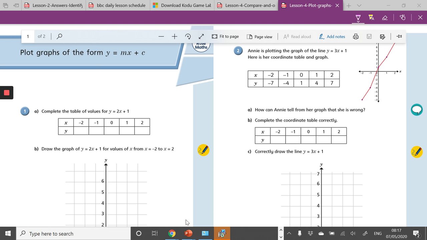The width and height of the screenshot is (427, 240).
Task: Expand the tab preview chevron
Action: (x=359, y=5)
